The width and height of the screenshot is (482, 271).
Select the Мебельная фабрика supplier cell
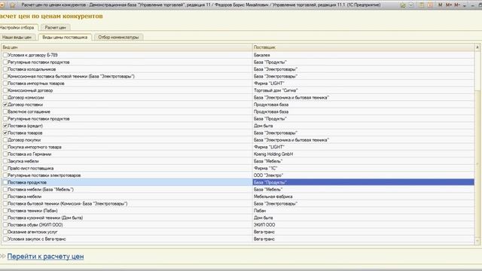point(363,196)
